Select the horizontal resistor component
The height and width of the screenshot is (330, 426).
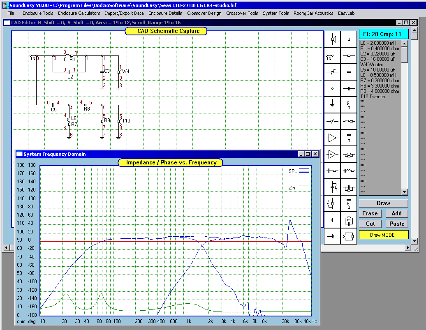click(x=349, y=55)
